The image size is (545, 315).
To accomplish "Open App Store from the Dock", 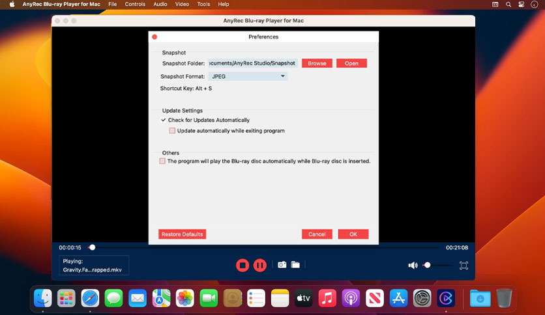I will click(x=398, y=298).
